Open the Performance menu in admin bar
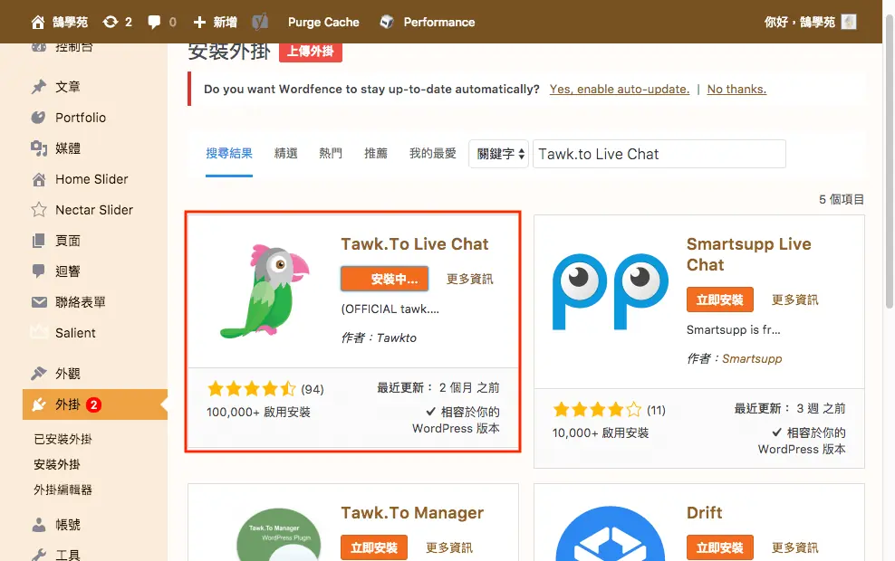 coord(439,23)
